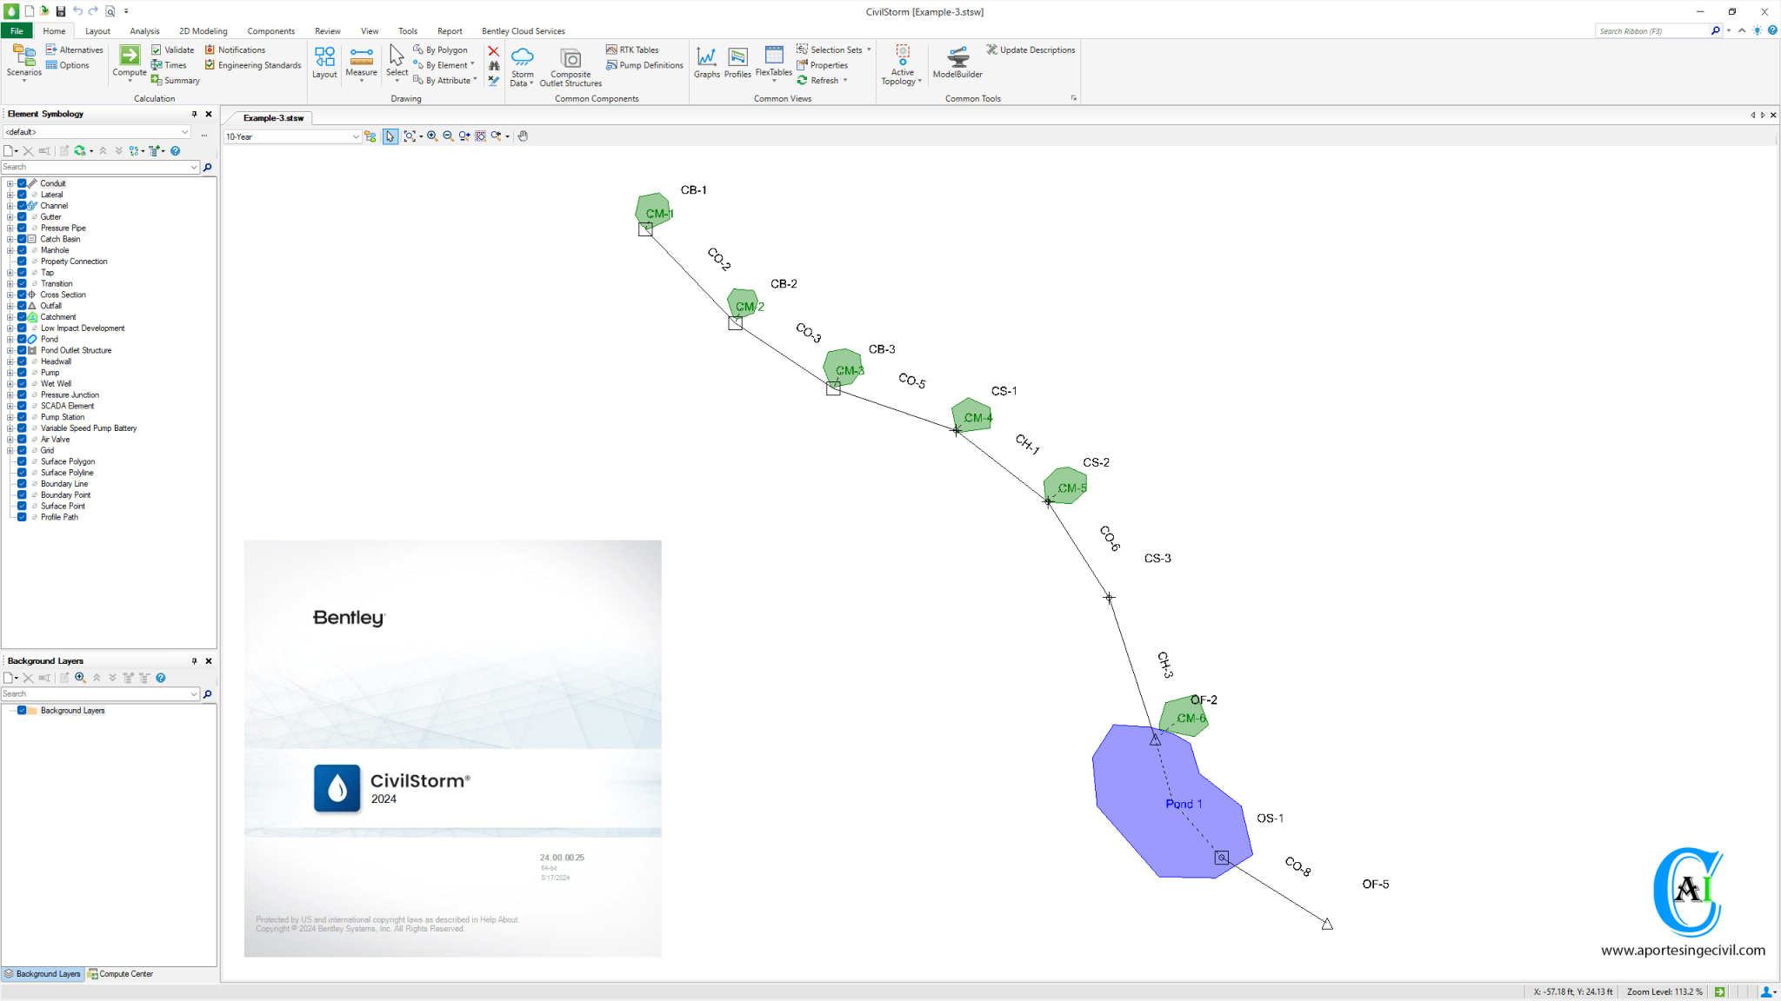Open the Components ribbon tab
This screenshot has width=1781, height=1001.
[x=270, y=31]
